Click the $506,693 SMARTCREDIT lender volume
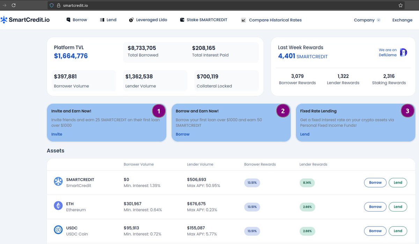419x244 pixels. click(197, 179)
